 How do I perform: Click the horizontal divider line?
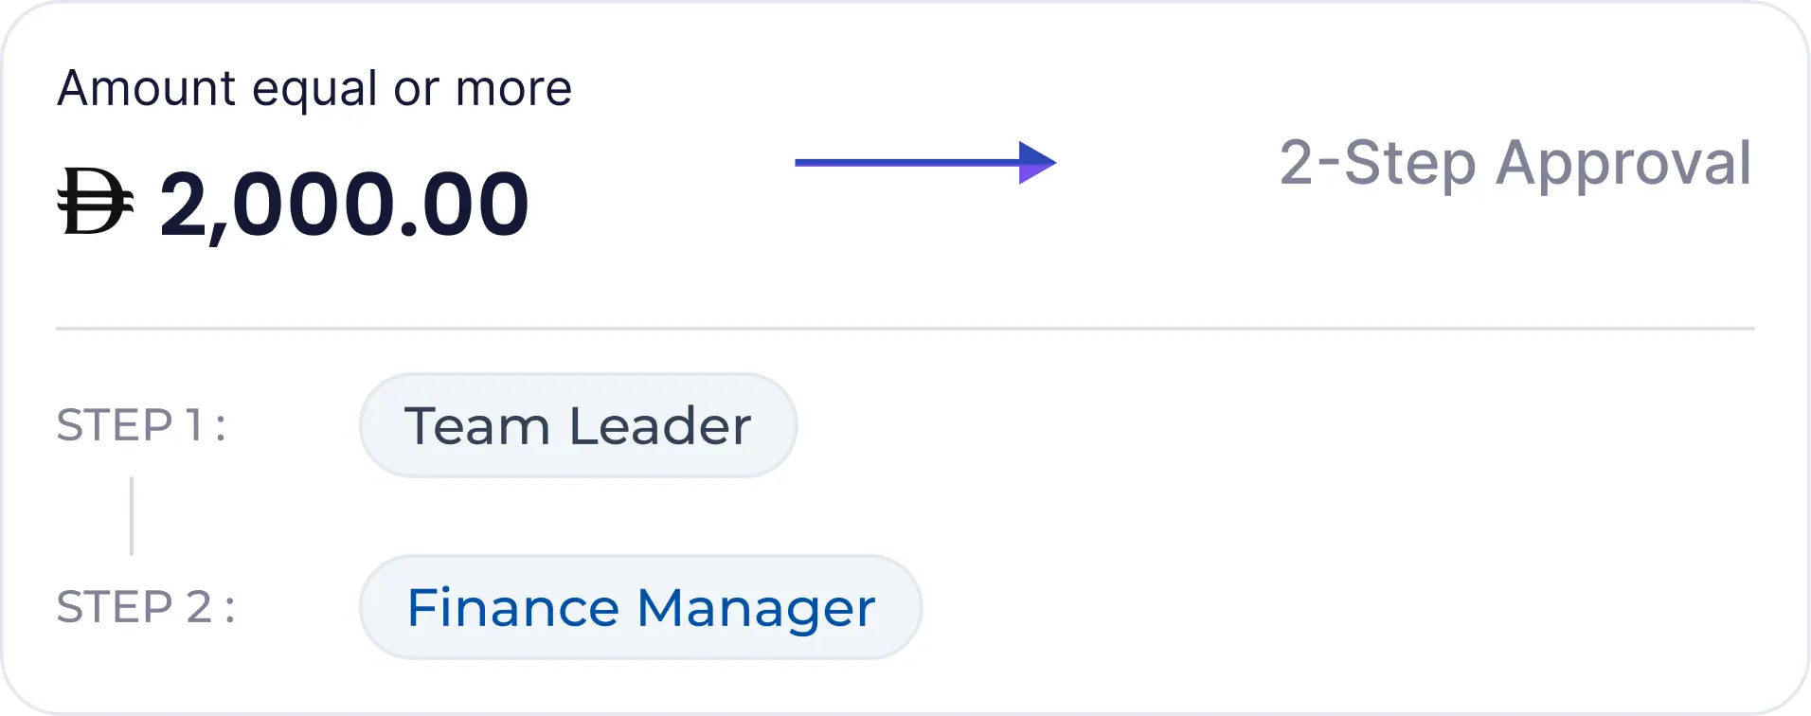905,329
